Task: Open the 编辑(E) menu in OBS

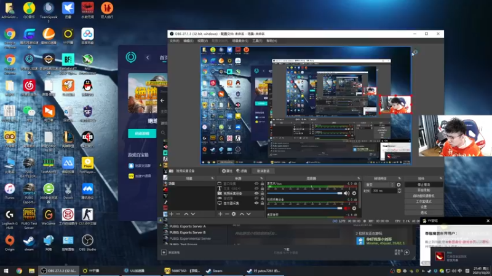Action: (x=188, y=41)
